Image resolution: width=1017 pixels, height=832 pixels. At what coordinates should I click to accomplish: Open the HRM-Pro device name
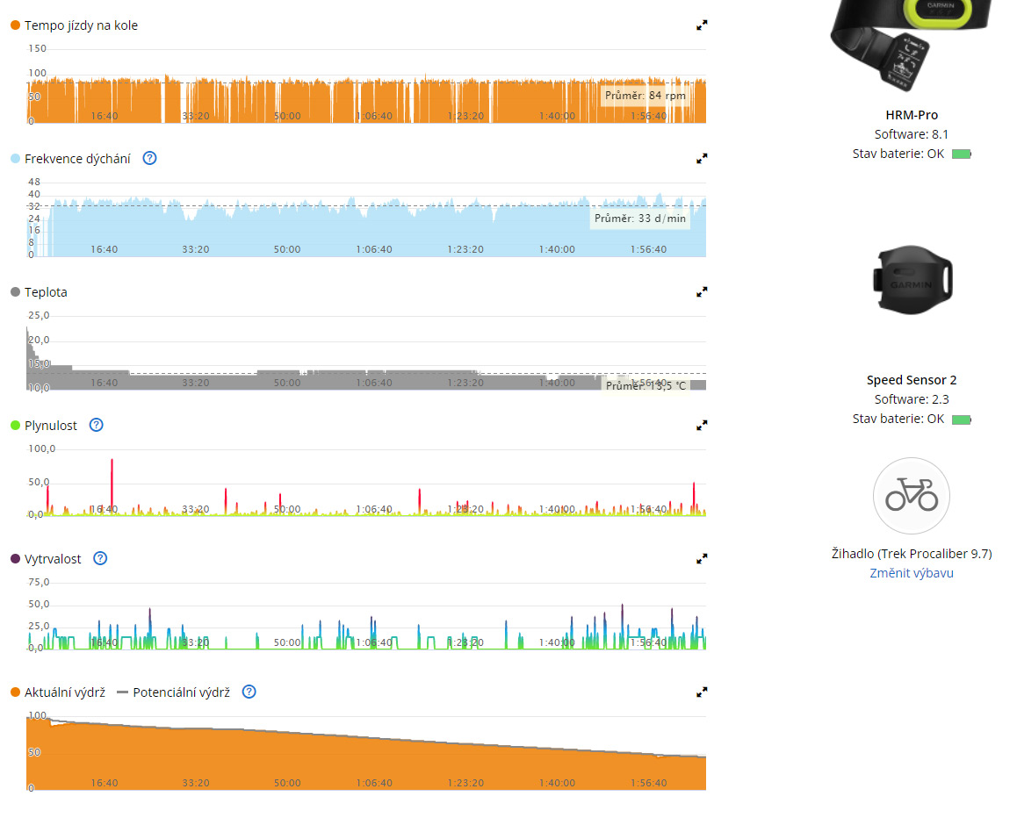(912, 115)
